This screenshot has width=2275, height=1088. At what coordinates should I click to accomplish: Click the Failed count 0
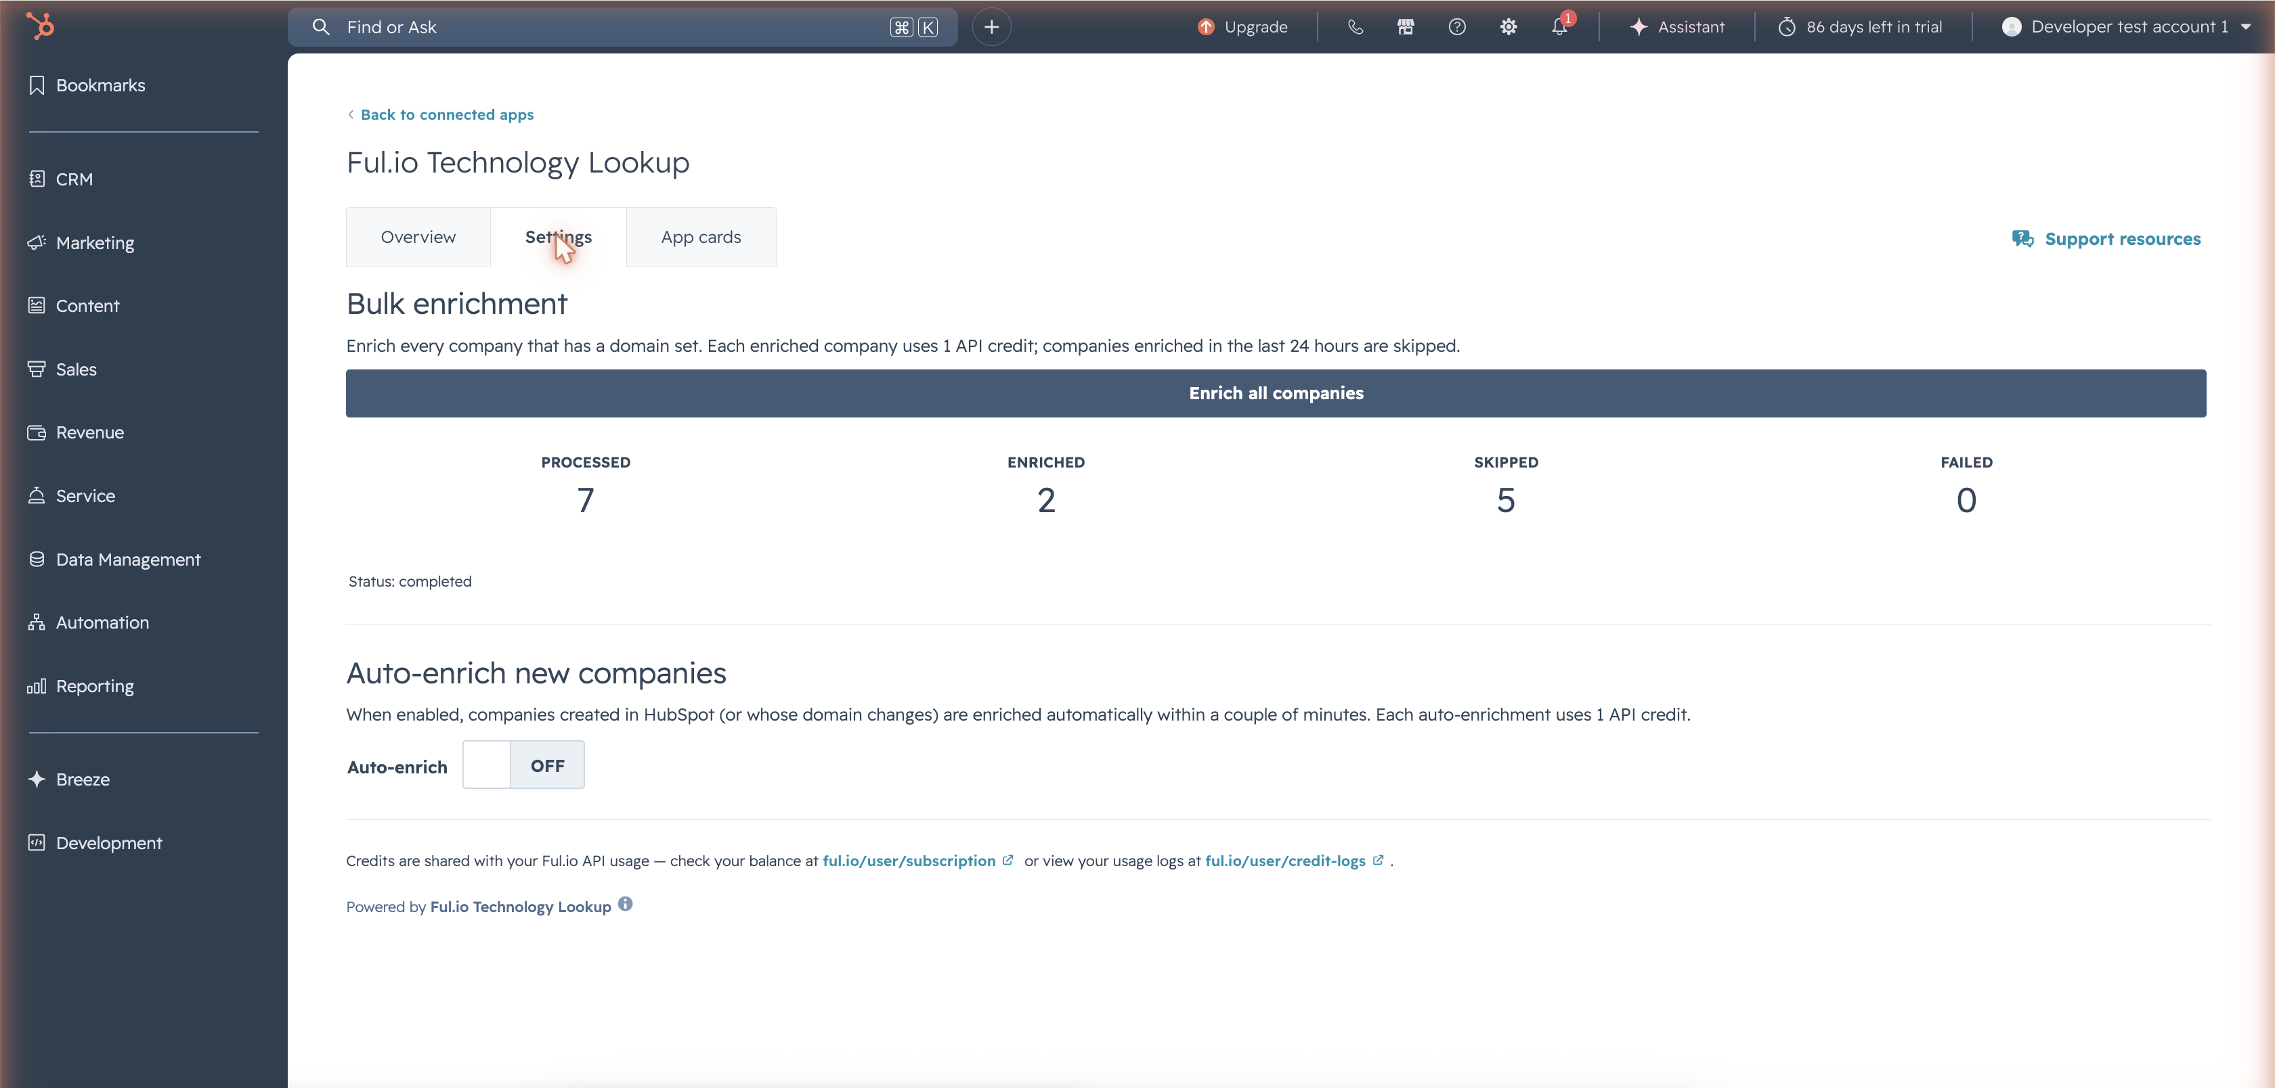(1966, 500)
